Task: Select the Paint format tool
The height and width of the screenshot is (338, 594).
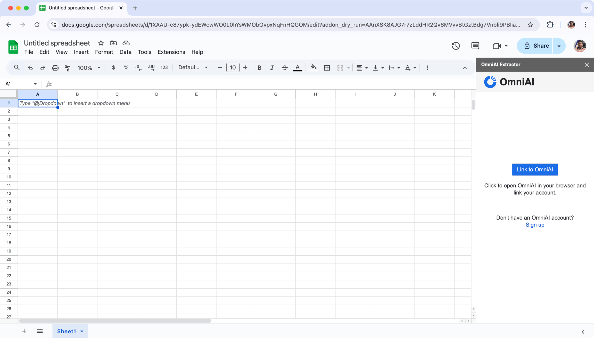Action: (x=68, y=67)
